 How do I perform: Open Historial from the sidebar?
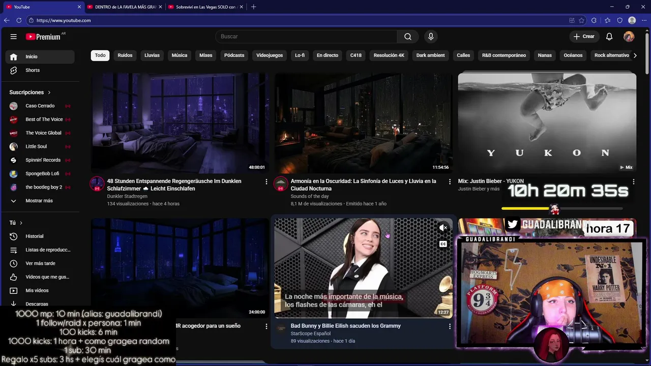click(x=40, y=236)
